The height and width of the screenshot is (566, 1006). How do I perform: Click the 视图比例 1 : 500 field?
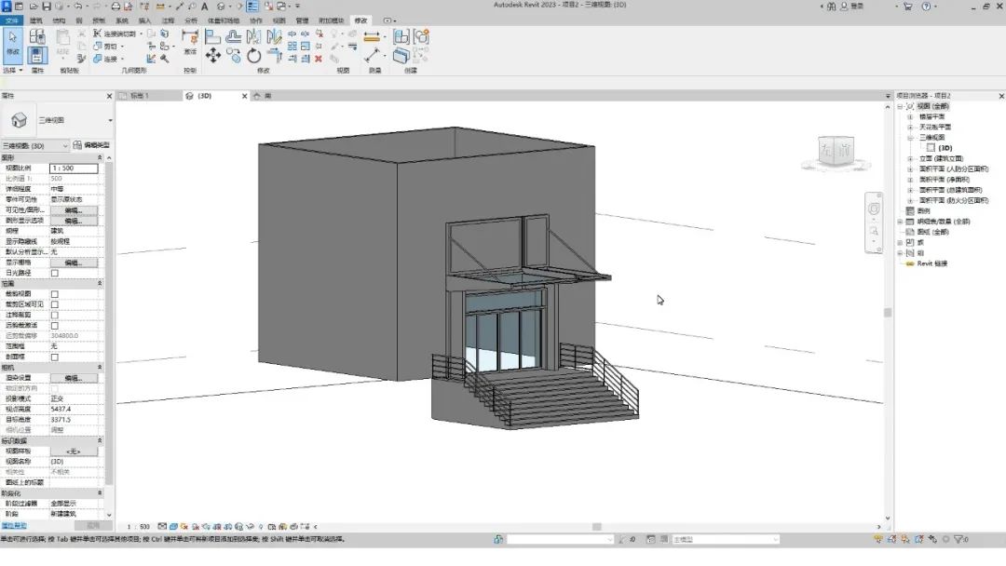74,168
